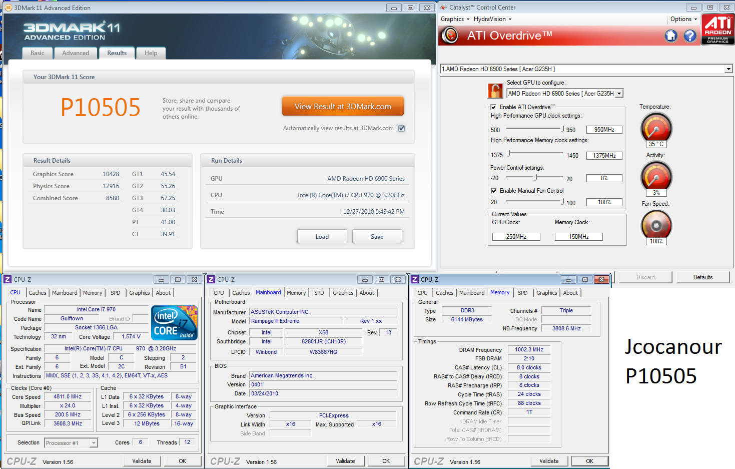This screenshot has height=469, width=735.
Task: Click the Graphics Score 10428 row
Action: coord(76,174)
